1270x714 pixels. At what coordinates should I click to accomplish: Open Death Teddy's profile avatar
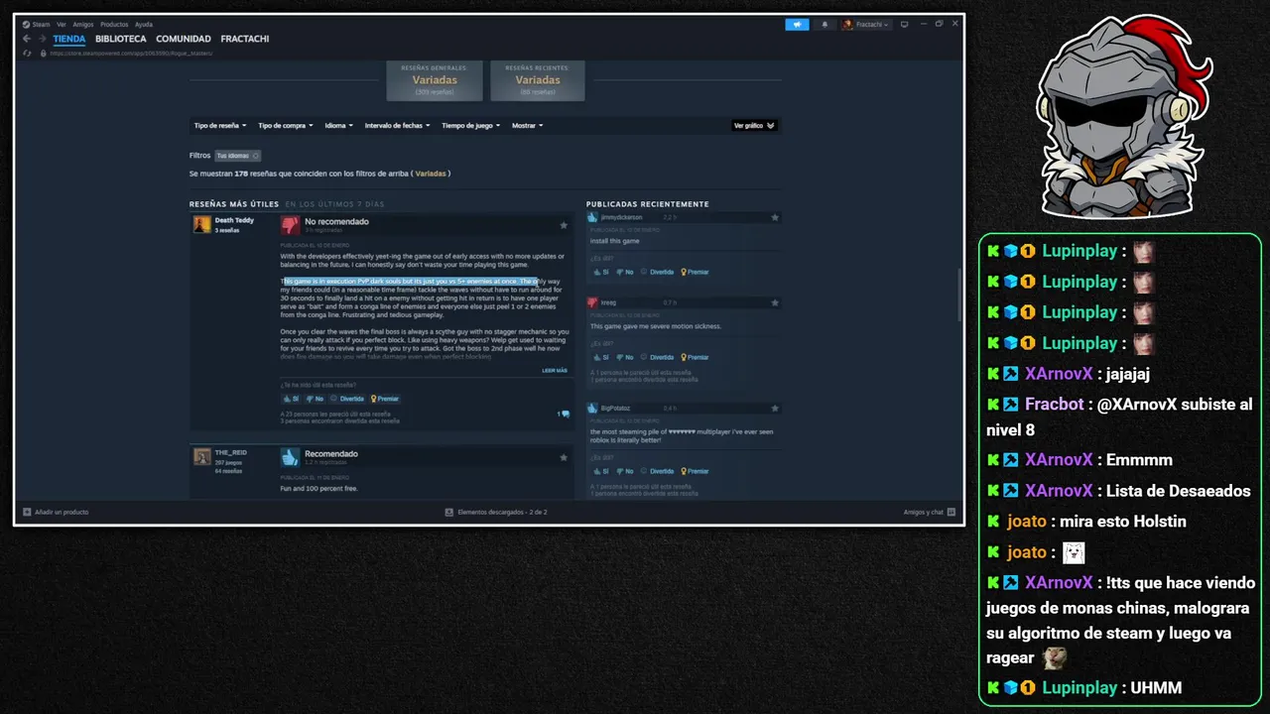pyautogui.click(x=201, y=224)
